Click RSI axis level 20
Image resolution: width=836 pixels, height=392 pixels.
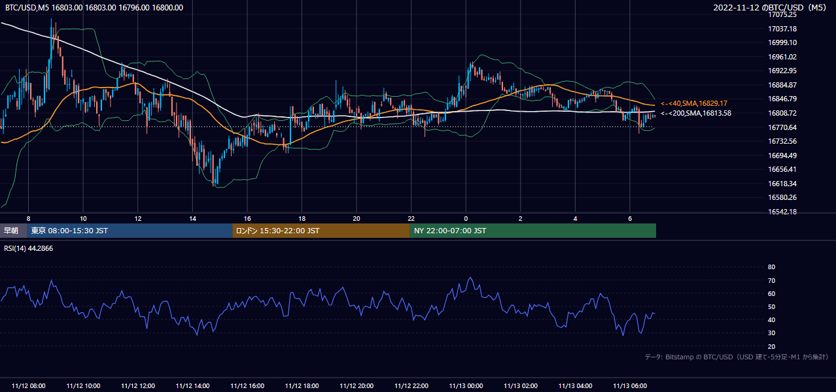771,346
